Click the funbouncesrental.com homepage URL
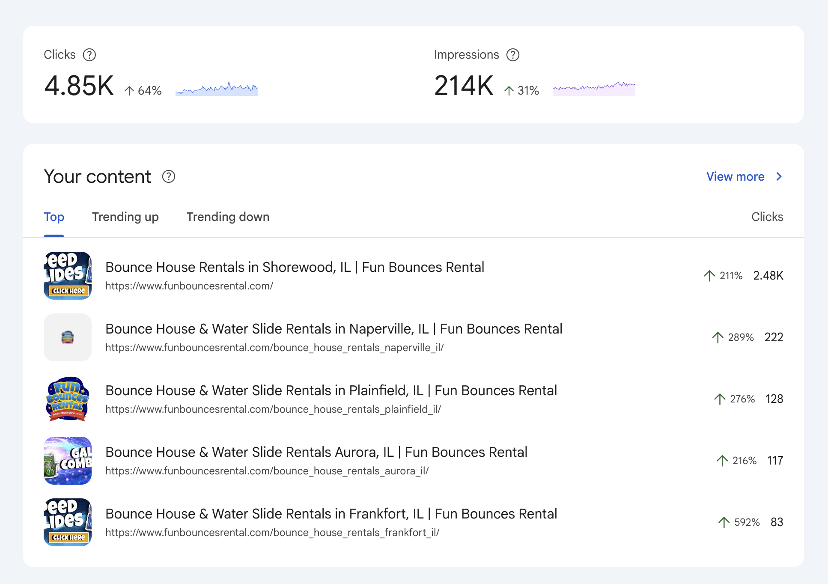The height and width of the screenshot is (584, 828). click(189, 286)
